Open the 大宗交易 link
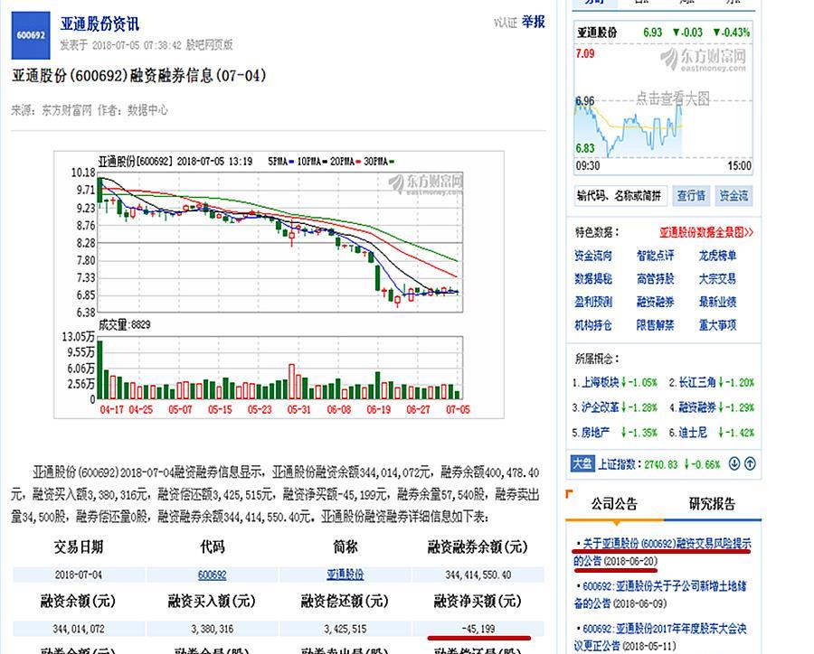This screenshot has width=814, height=654. point(717,279)
